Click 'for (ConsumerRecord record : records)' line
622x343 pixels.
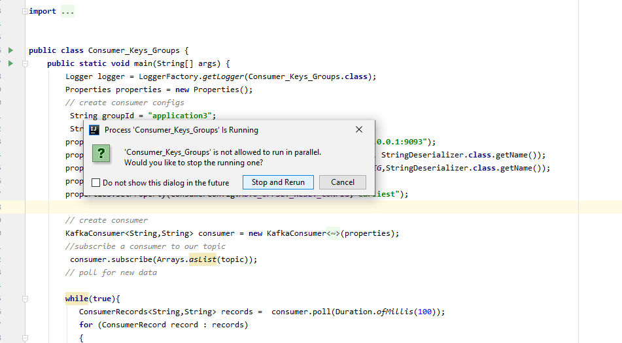click(x=164, y=325)
